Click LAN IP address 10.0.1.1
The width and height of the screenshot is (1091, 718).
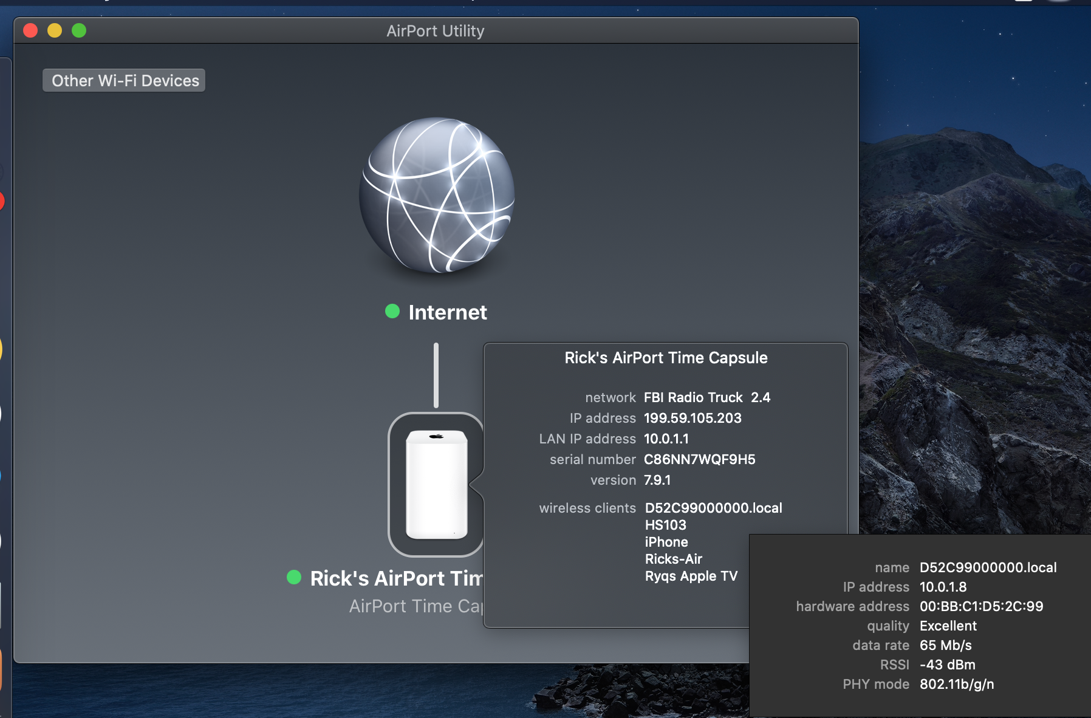click(x=666, y=439)
